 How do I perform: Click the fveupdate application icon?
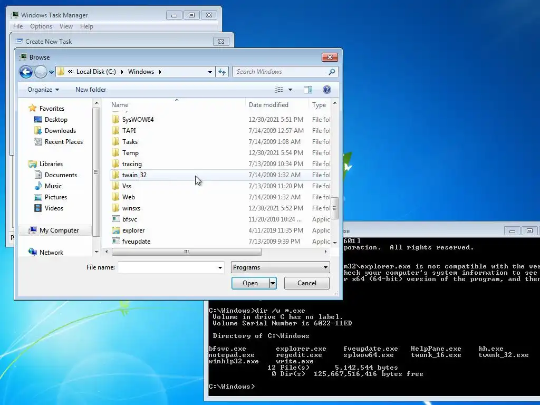115,242
